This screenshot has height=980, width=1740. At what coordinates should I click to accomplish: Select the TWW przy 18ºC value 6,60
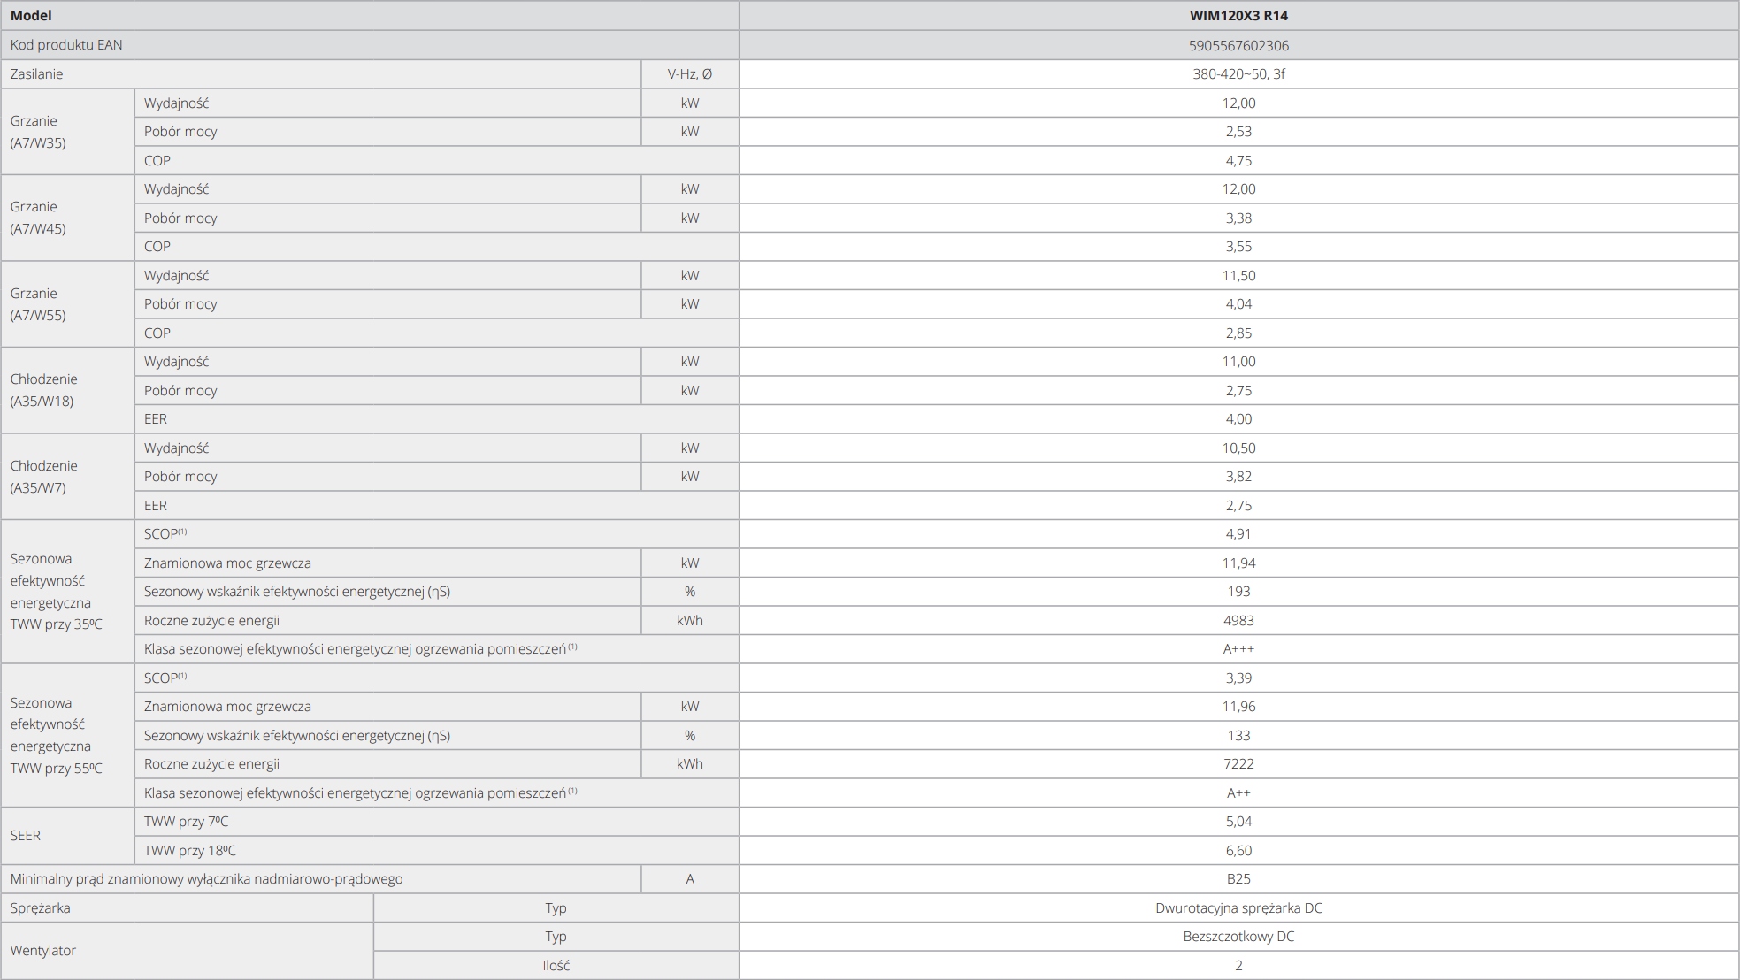click(x=1238, y=851)
